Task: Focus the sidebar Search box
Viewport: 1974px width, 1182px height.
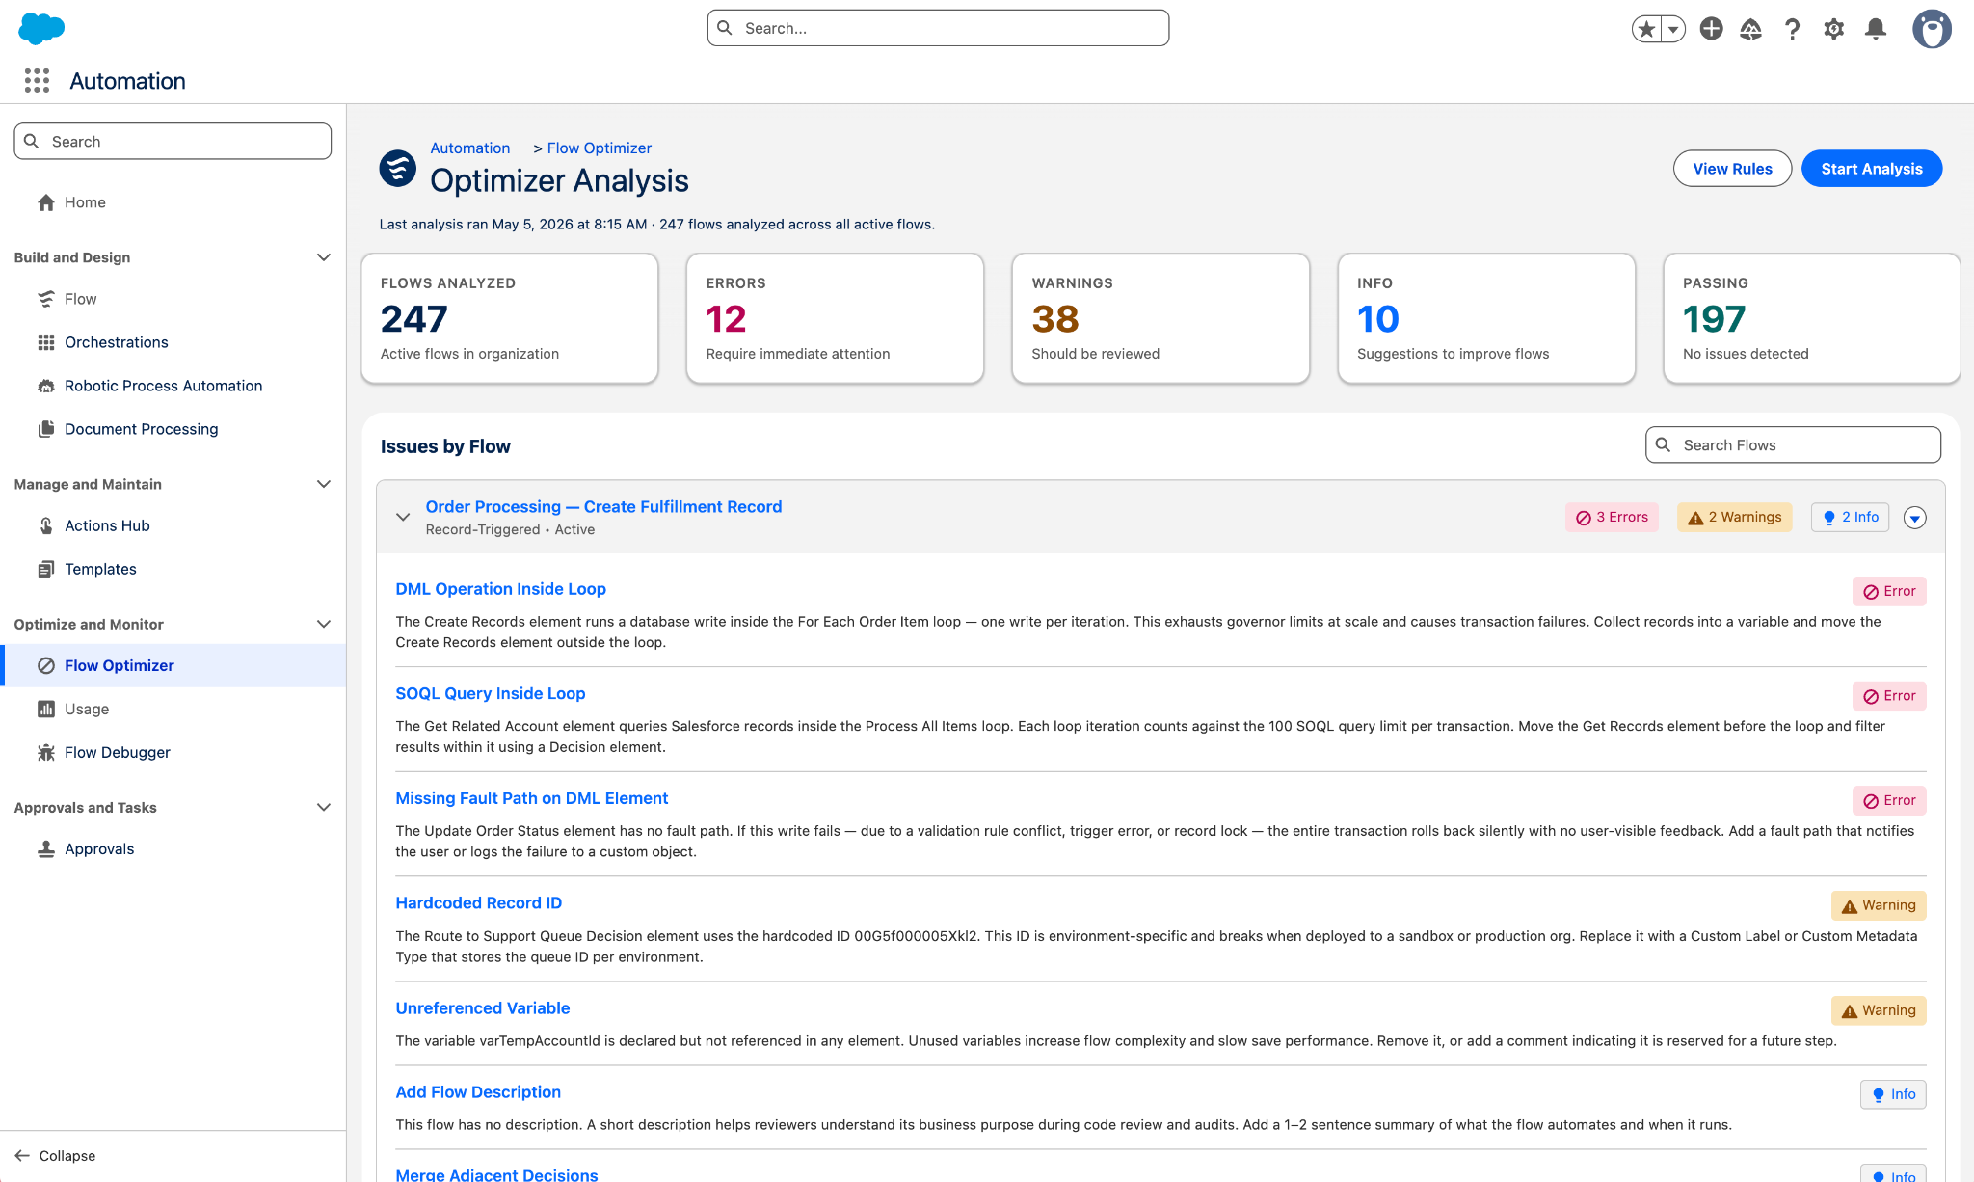Action: tap(173, 141)
